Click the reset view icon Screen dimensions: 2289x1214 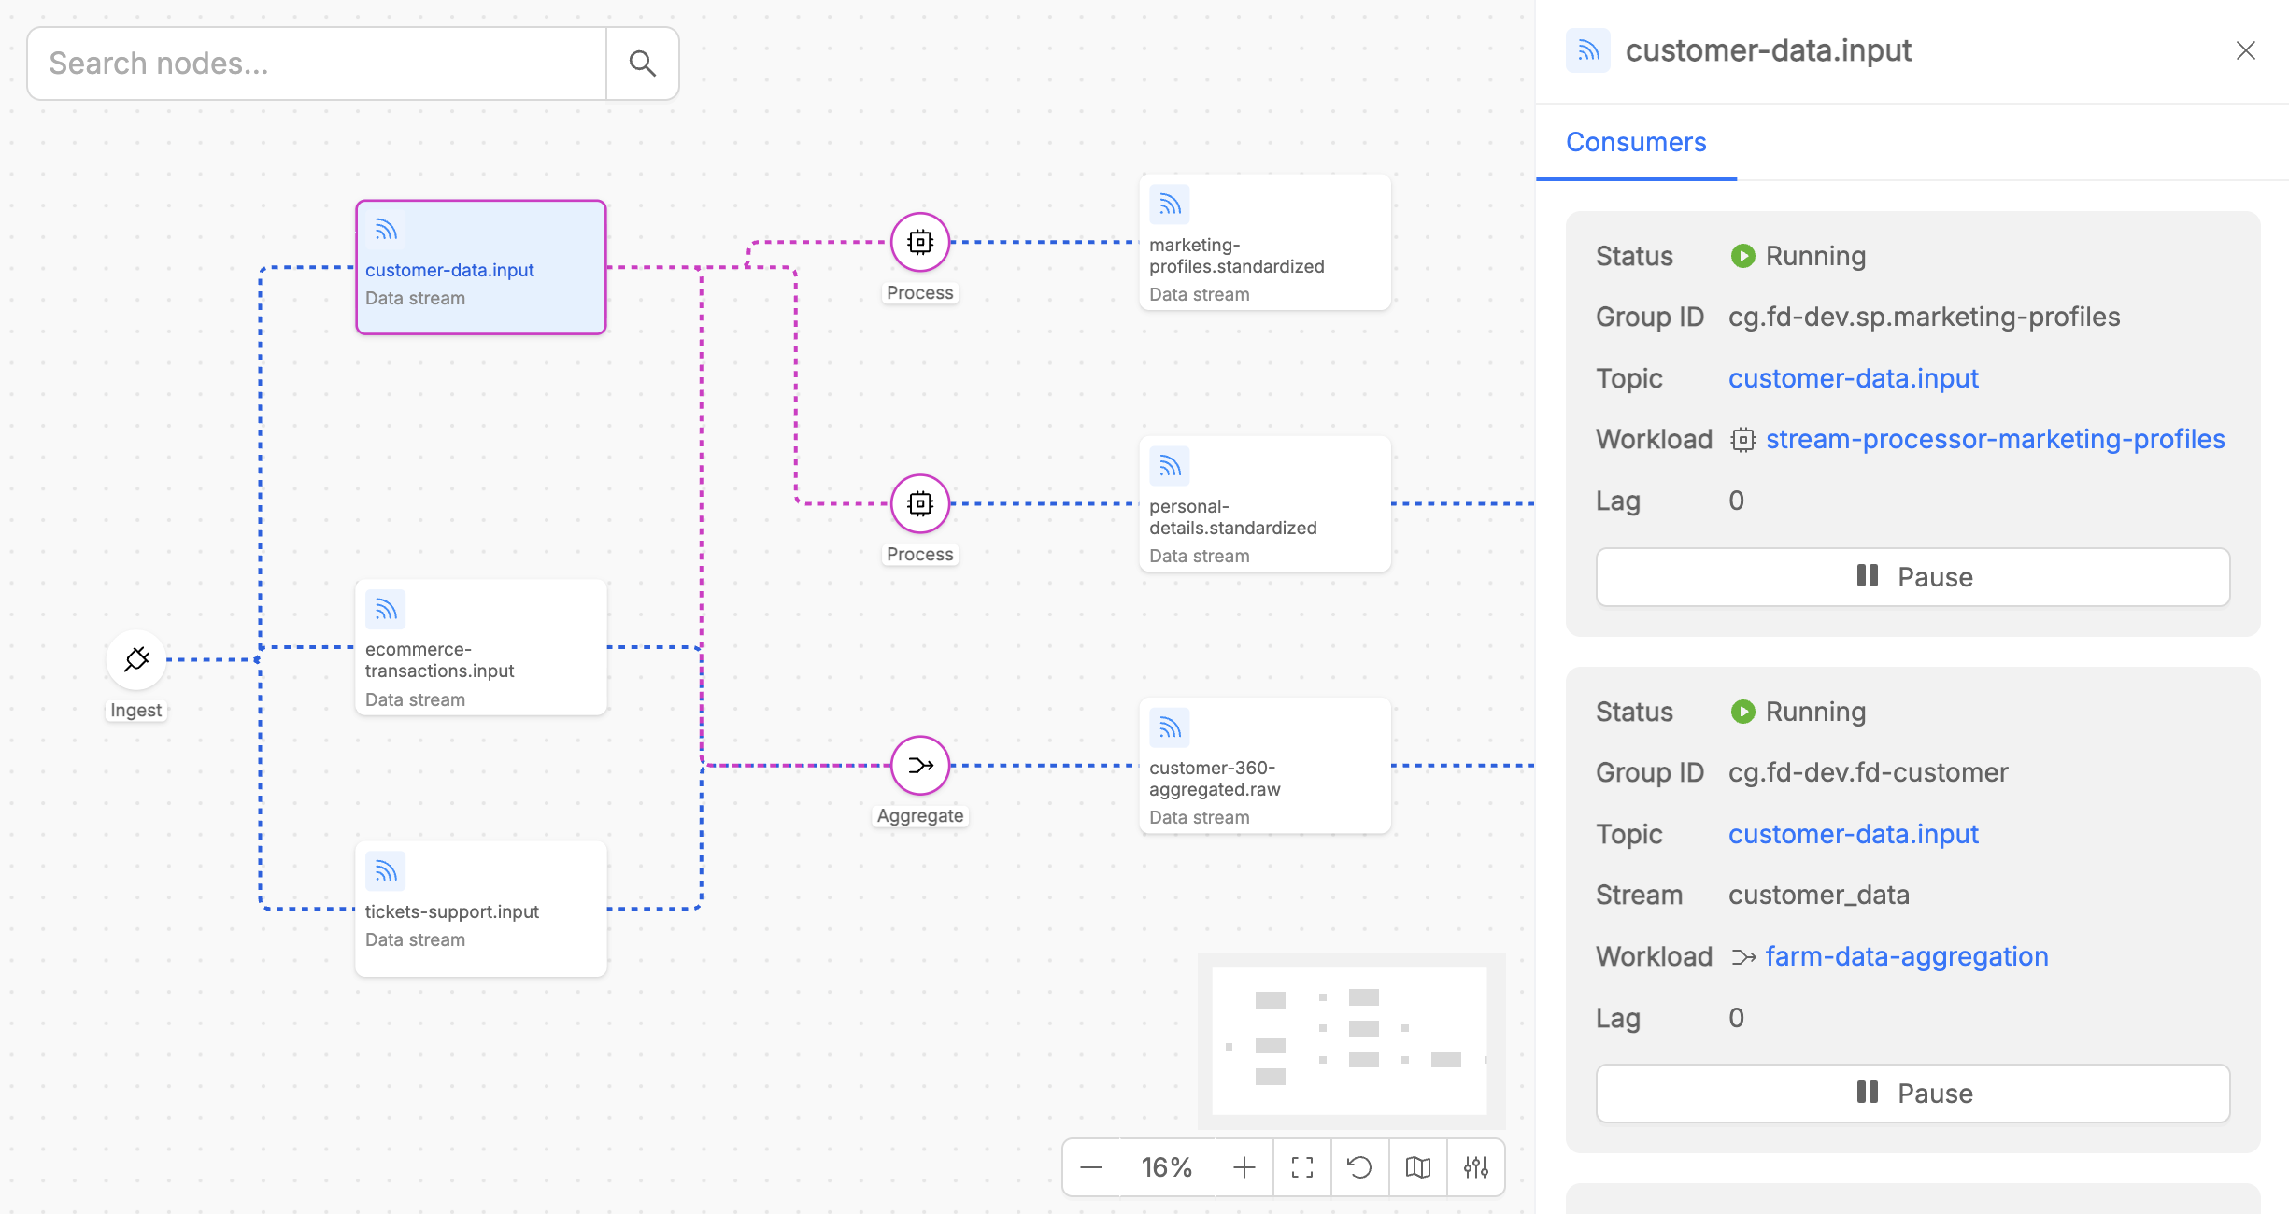1360,1166
